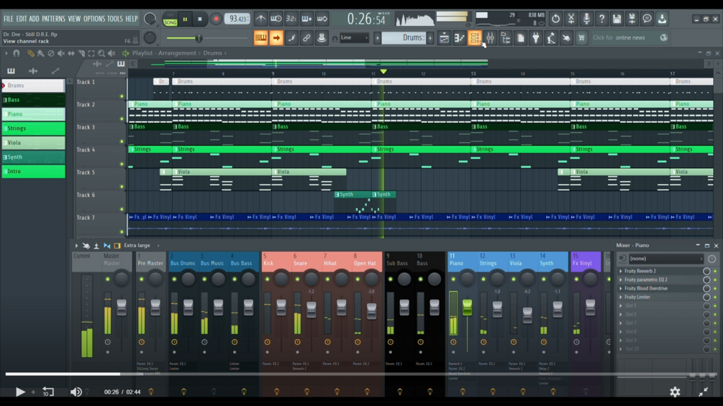Toggle the metronome icon

(x=260, y=19)
